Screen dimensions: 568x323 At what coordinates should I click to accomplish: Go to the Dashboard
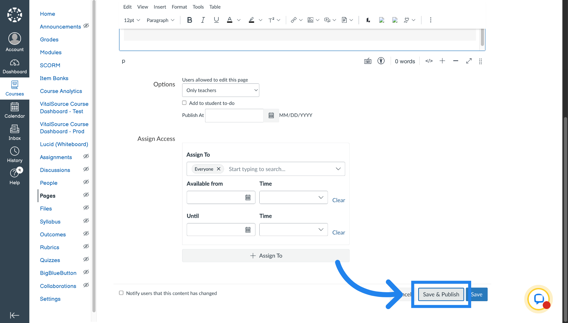pyautogui.click(x=15, y=66)
